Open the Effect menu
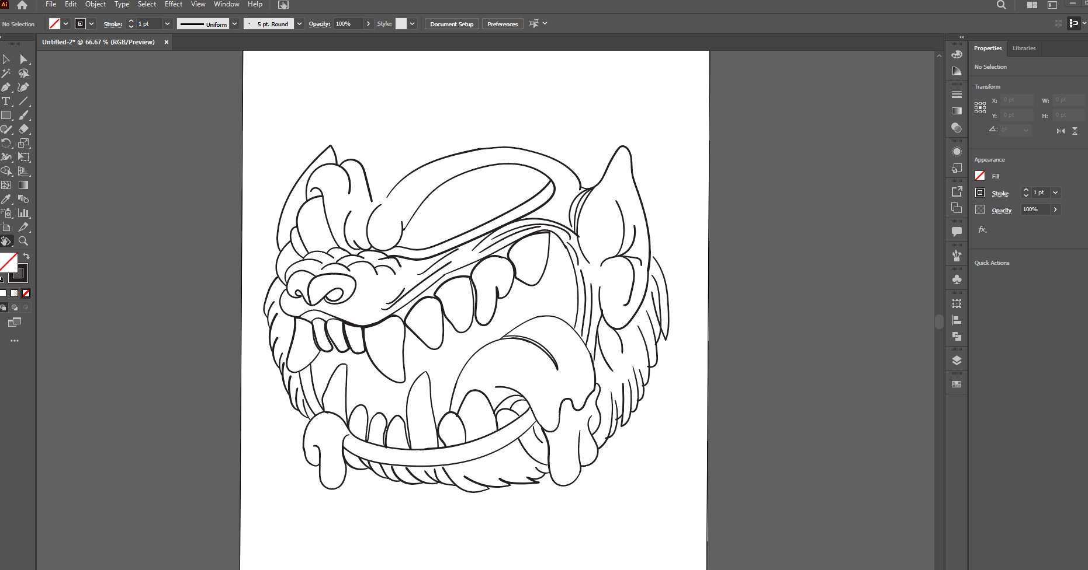The width and height of the screenshot is (1088, 570). (174, 4)
